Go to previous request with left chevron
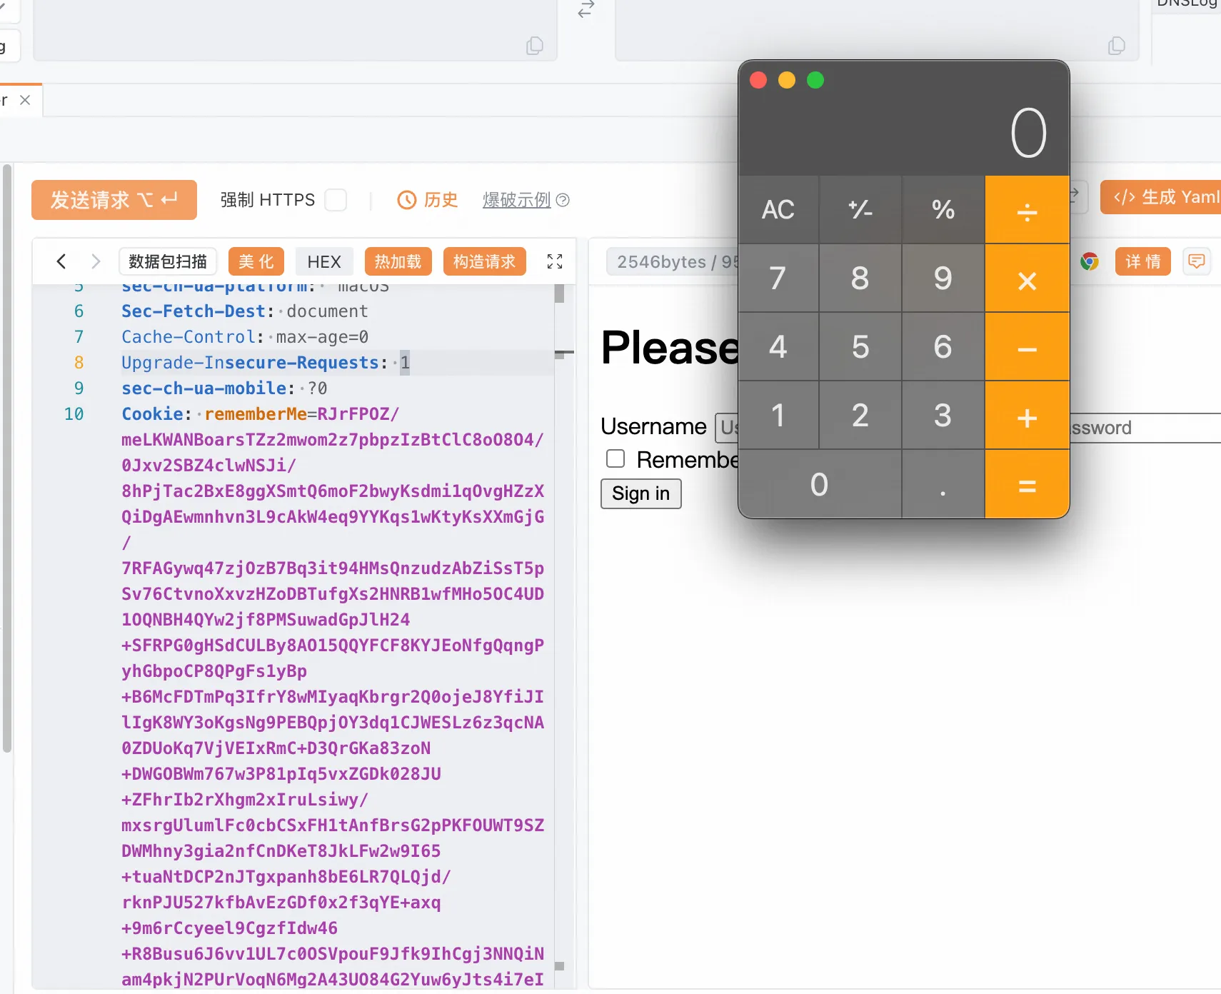 coord(61,261)
